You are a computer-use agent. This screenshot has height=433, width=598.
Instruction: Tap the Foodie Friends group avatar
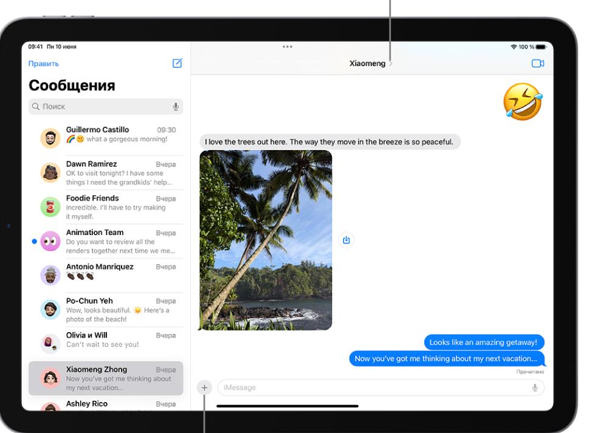(50, 206)
